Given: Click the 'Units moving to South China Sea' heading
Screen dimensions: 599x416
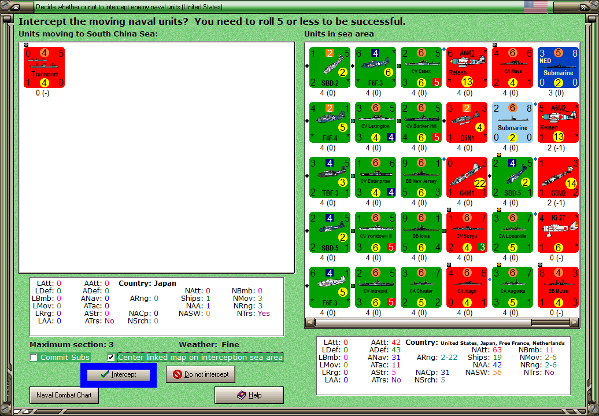Looking at the screenshot, I should pos(88,34).
